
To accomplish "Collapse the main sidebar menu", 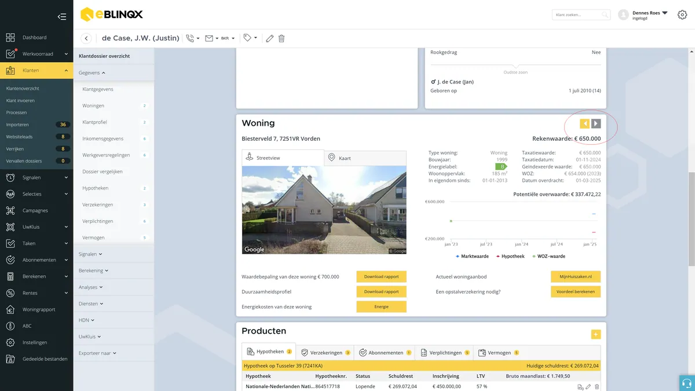I will pos(62,17).
